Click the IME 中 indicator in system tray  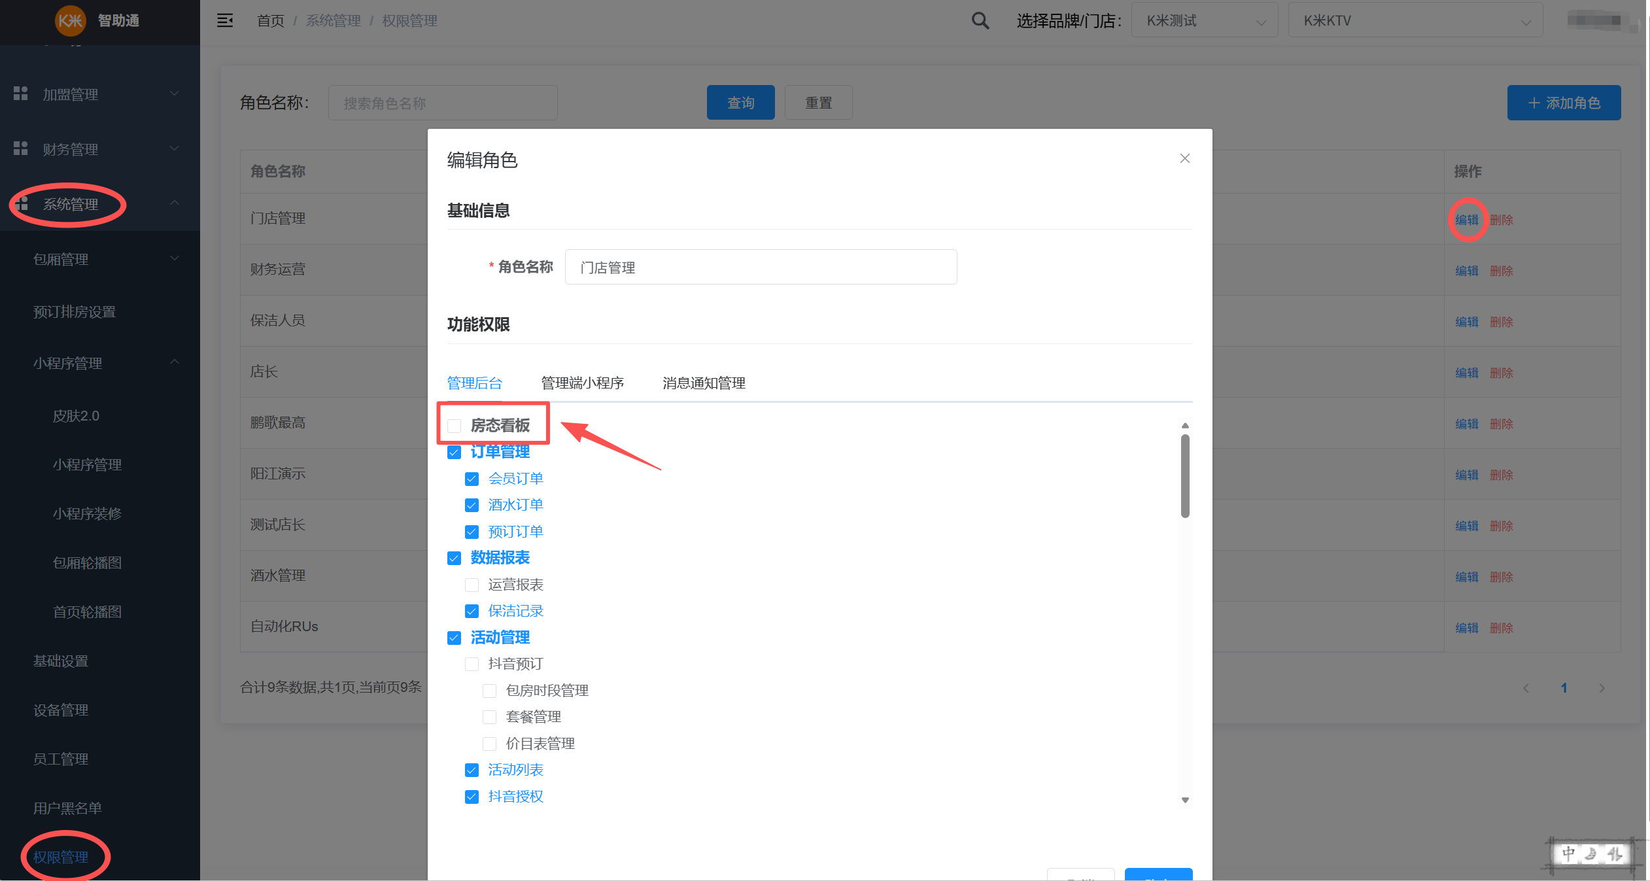tap(1568, 854)
